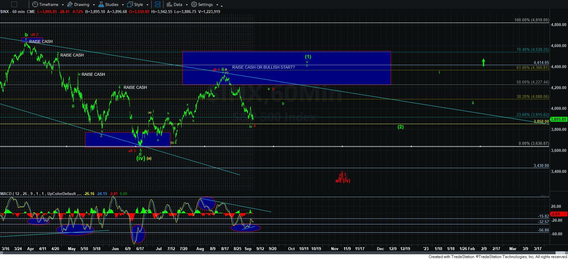Select the green (2) wave label

[401, 127]
